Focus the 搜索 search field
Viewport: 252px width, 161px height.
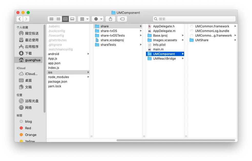[x=194, y=19]
